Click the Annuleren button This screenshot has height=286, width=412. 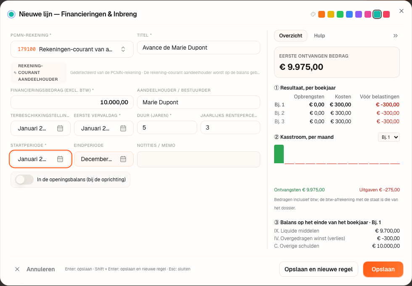click(x=34, y=269)
